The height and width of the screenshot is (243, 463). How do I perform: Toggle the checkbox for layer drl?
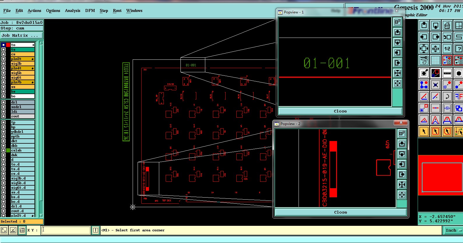click(3, 102)
